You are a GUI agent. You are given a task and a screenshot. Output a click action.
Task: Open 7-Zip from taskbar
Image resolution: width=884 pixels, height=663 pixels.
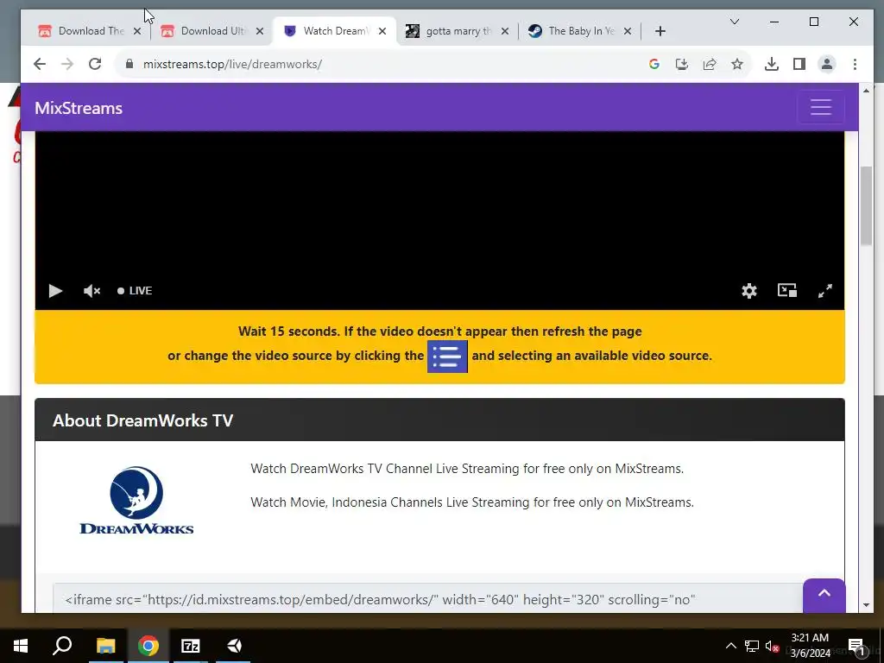tap(191, 646)
